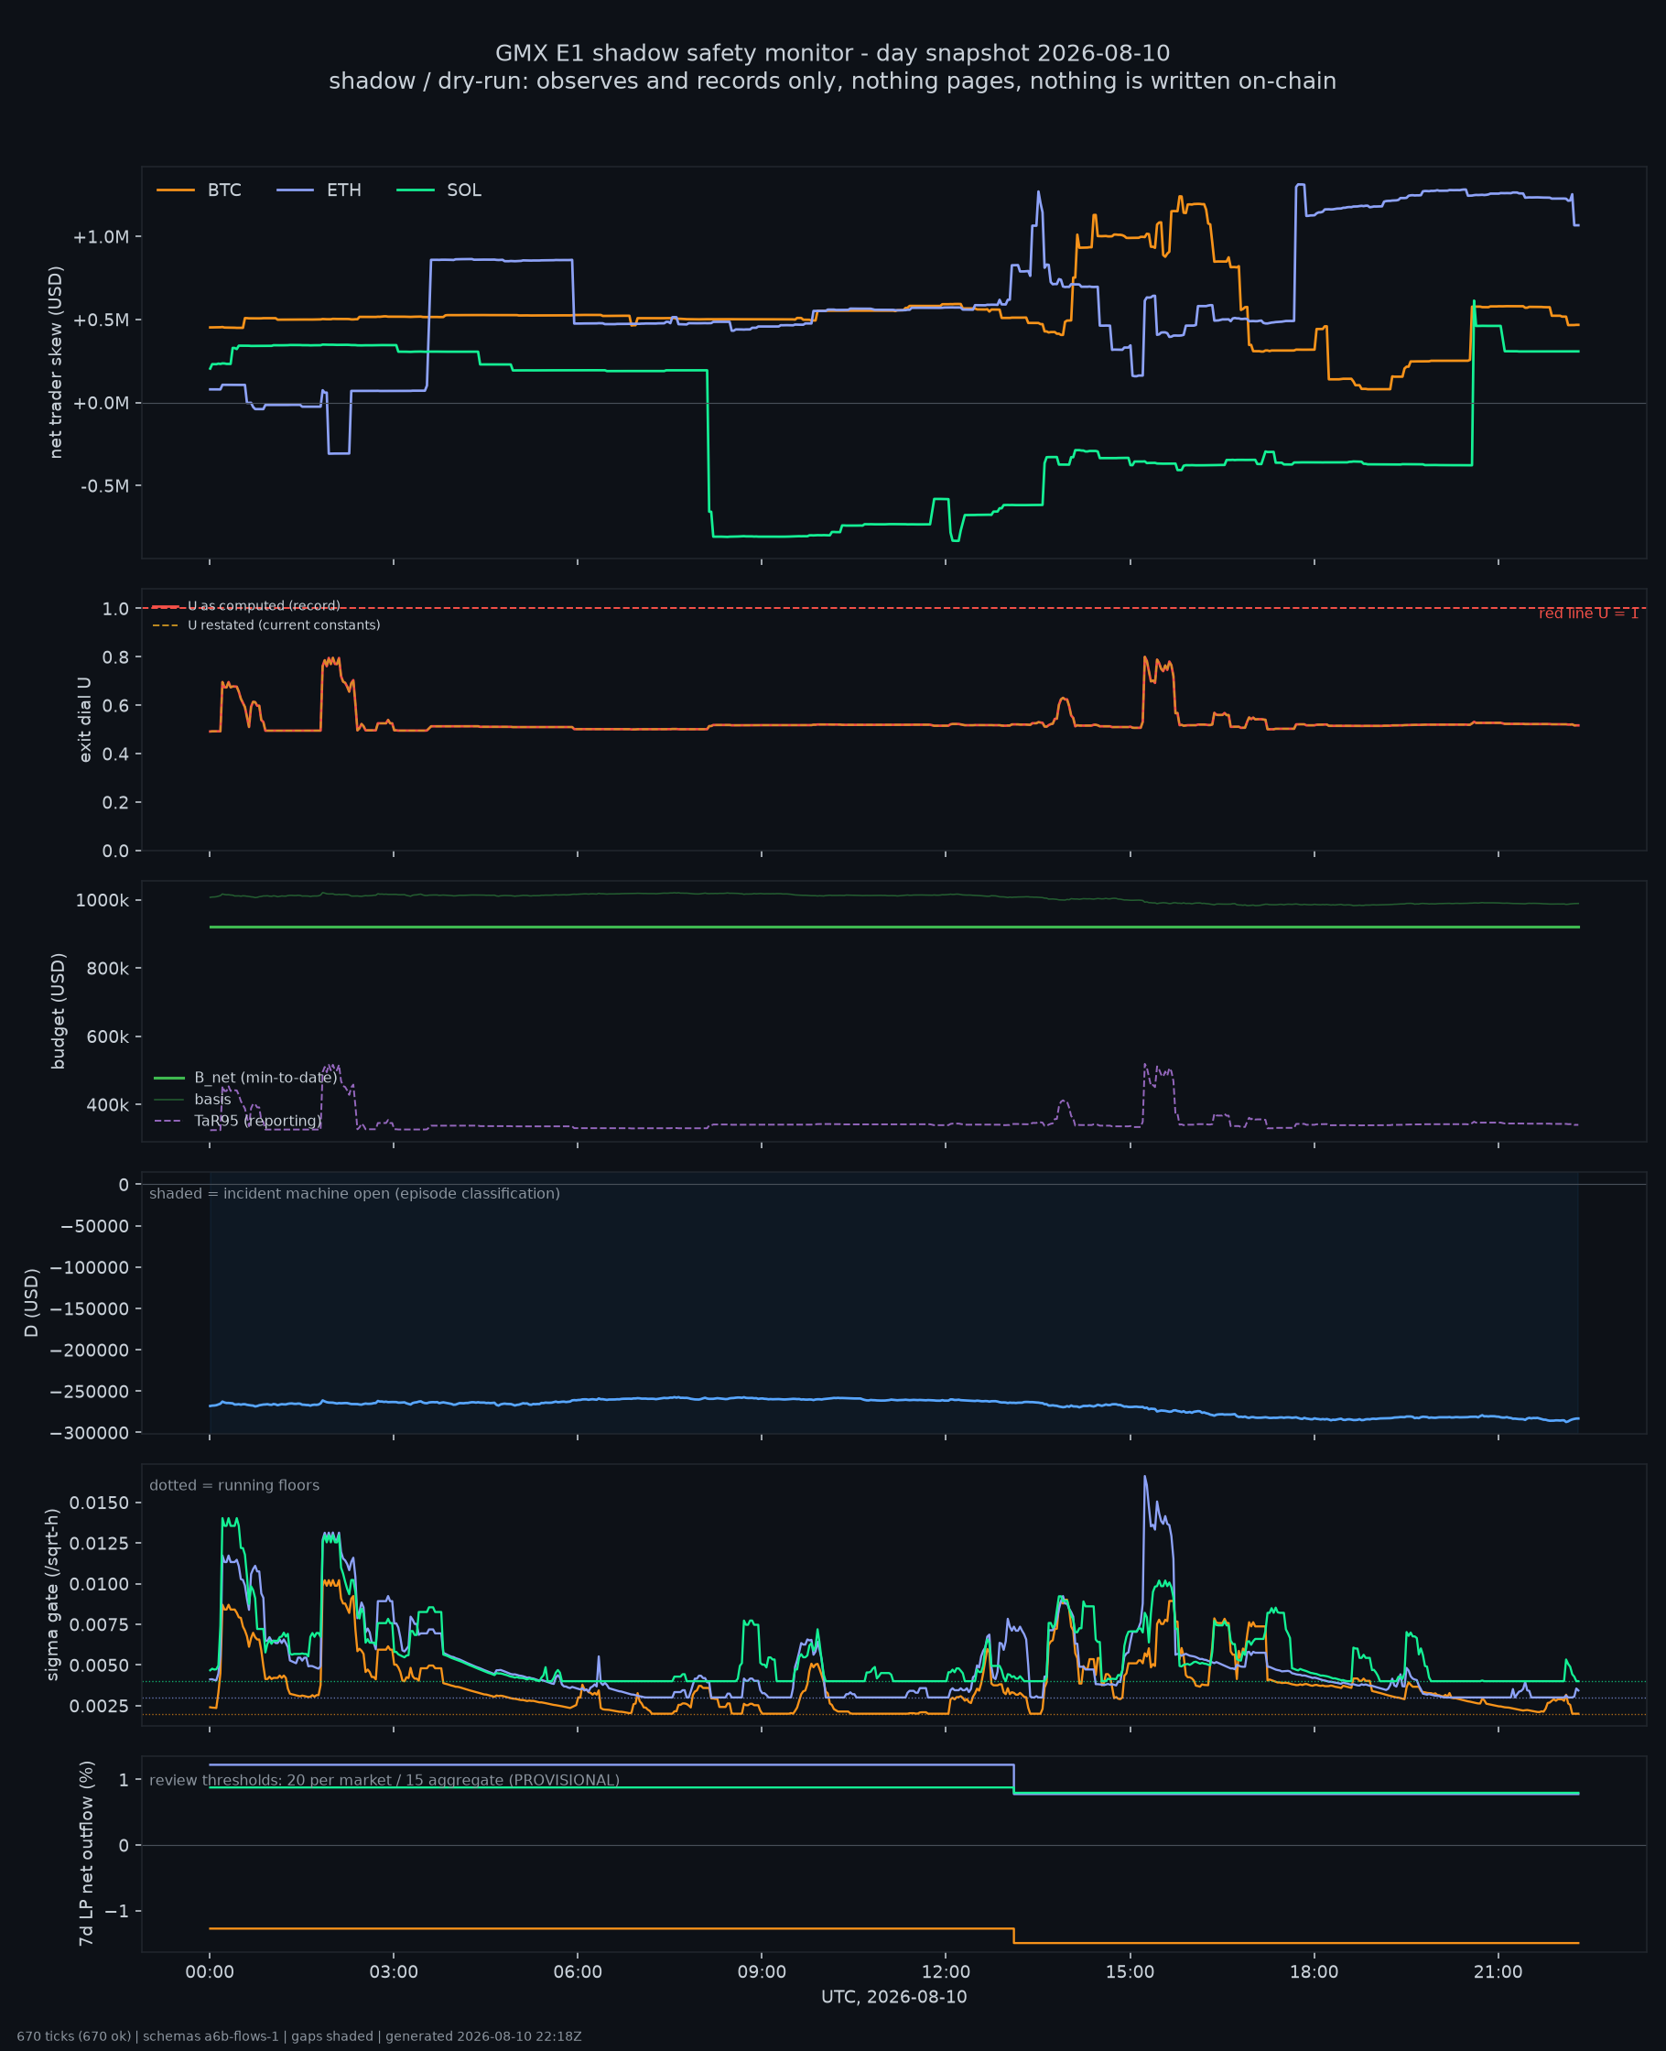Click the 'sigma gate (/sqrt-h)' axis label
The height and width of the screenshot is (2051, 1666).
(52, 1594)
